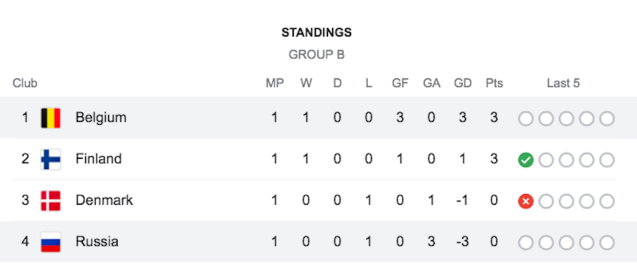Click the Russia flag icon
The image size is (637, 273).
click(x=51, y=242)
